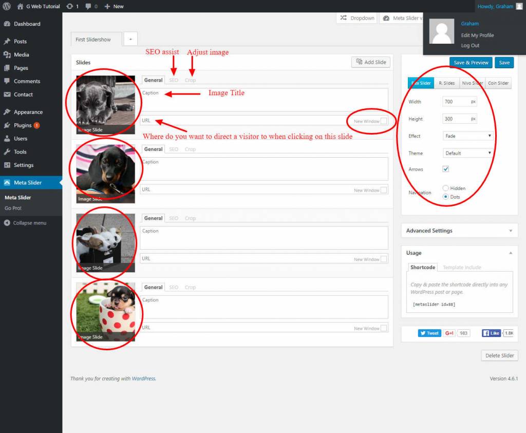Click the Dashboard icon in sidebar
Screen dimensions: 526x433
coord(7,24)
